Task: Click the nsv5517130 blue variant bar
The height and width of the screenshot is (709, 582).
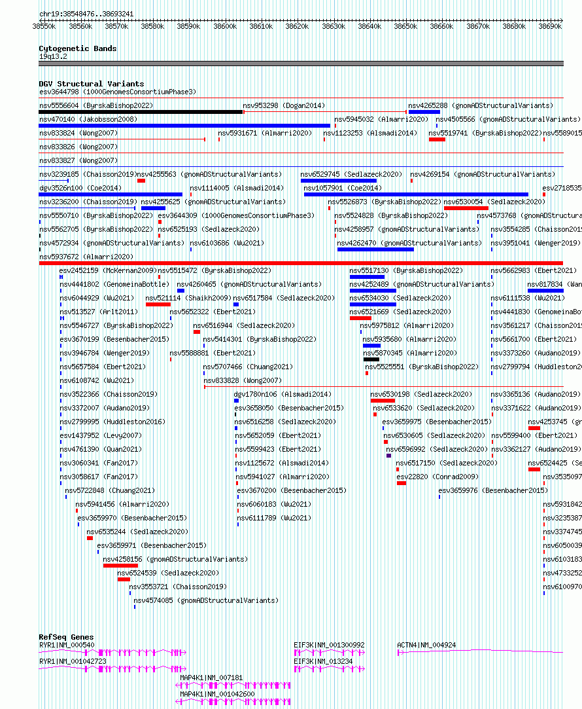Action: click(367, 277)
